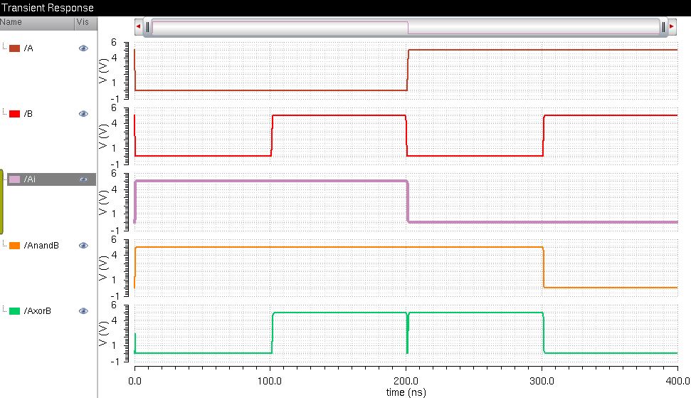Click the pink /Ai color swatch
The width and height of the screenshot is (691, 398).
14,179
